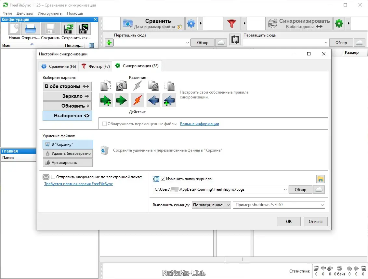Open the red funnel filter settings
The height and width of the screenshot is (279, 368).
coord(232,23)
